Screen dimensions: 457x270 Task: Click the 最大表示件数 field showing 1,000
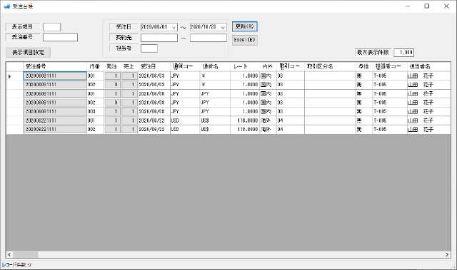[x=404, y=53]
